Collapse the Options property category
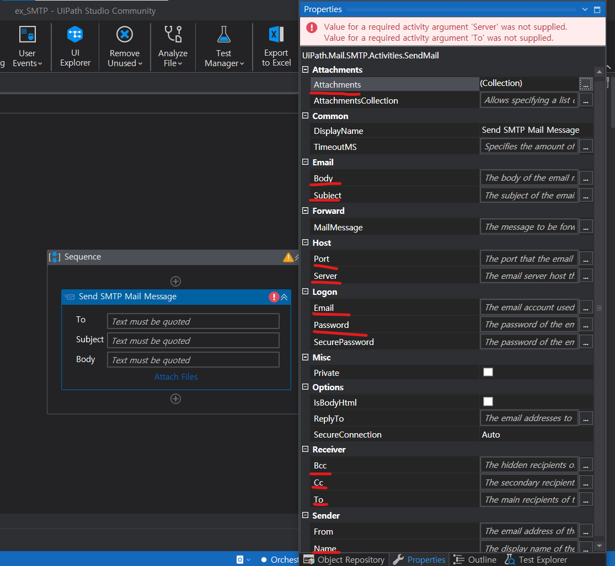Image resolution: width=615 pixels, height=566 pixels. click(x=306, y=387)
